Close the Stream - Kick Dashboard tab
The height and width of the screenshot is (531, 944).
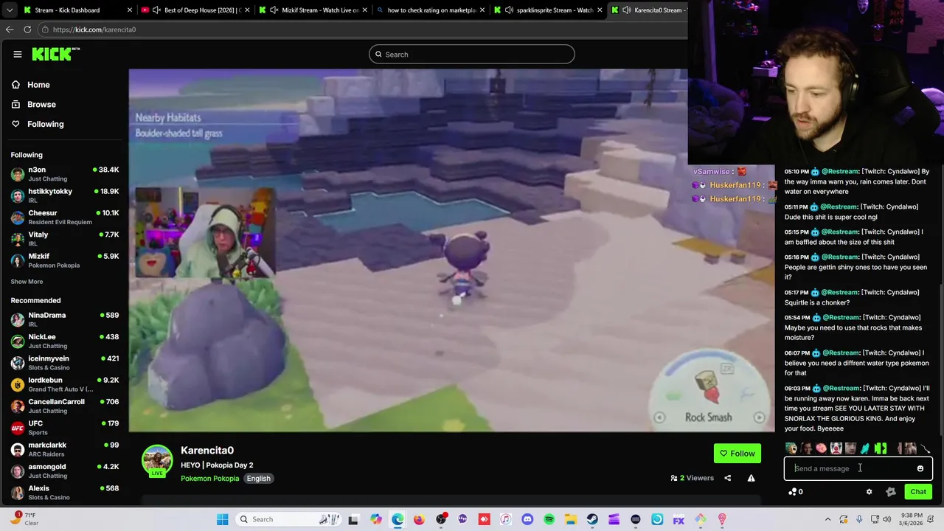[130, 10]
